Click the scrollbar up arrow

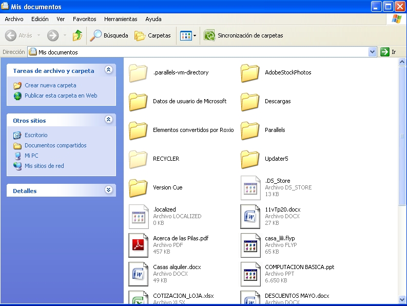[402, 62]
